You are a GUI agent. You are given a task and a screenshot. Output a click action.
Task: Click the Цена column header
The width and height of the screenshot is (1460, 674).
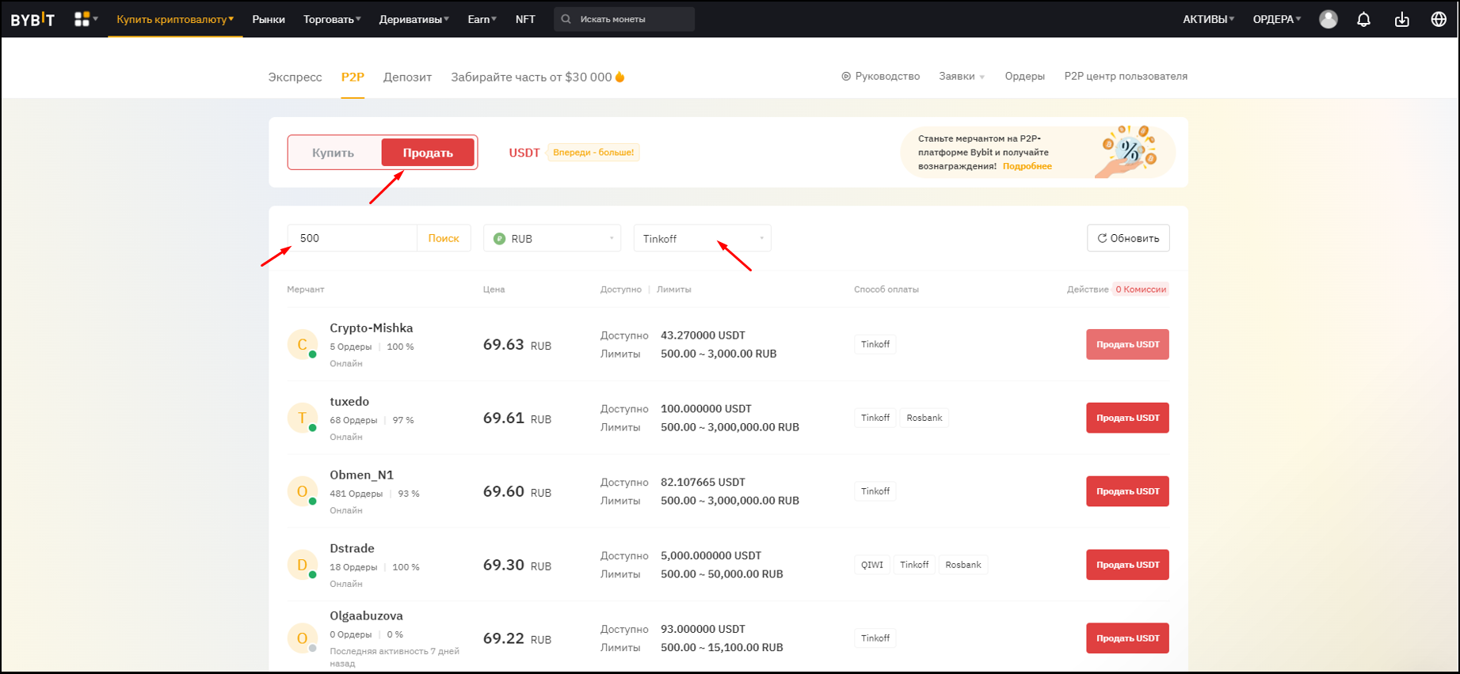[494, 290]
